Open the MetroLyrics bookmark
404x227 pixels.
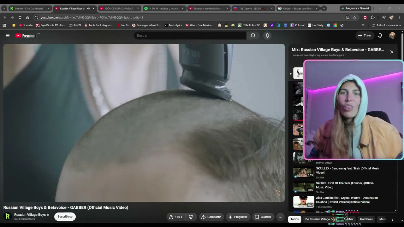[x=173, y=25]
